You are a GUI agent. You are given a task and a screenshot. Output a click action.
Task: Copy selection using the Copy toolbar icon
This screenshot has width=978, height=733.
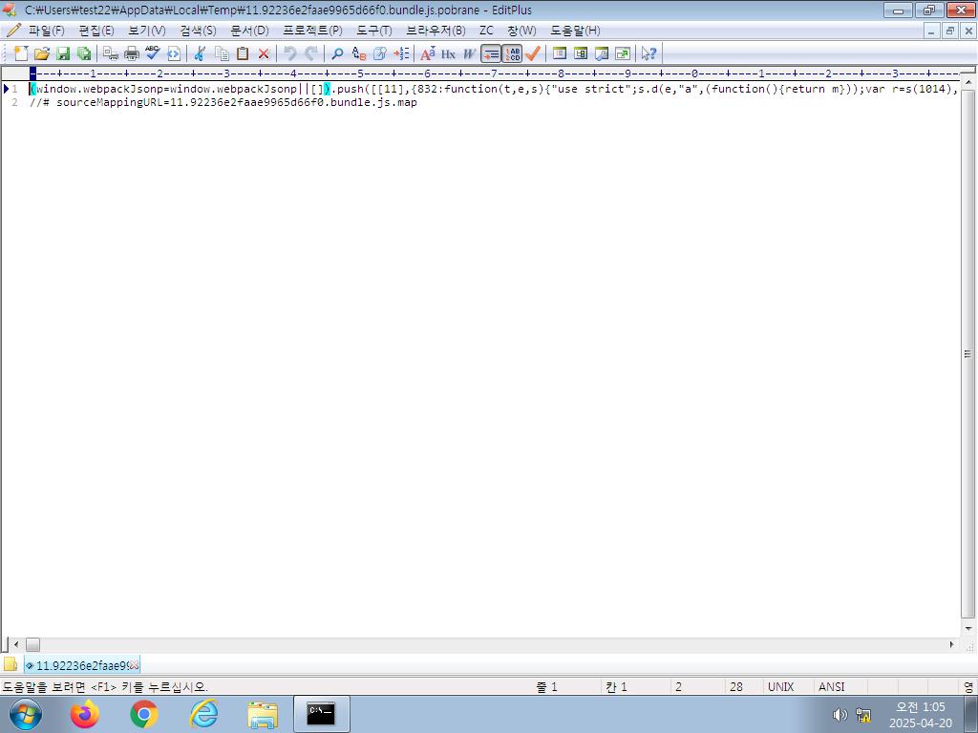point(222,53)
